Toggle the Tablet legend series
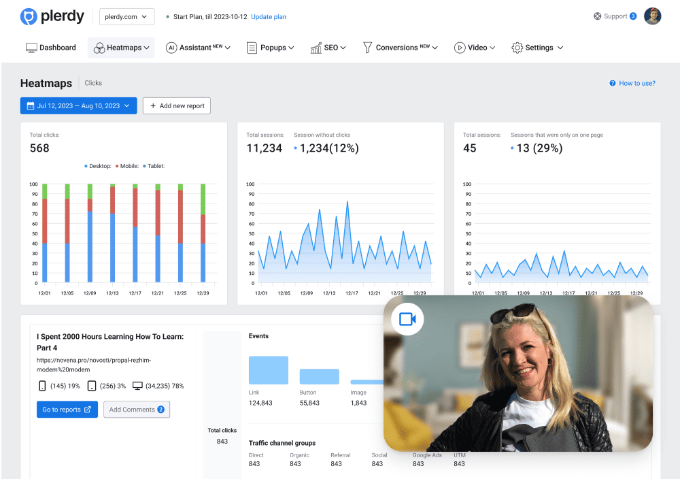The image size is (680, 479). click(x=154, y=166)
